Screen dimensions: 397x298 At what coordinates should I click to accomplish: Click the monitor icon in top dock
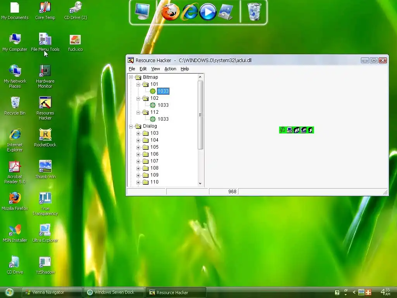click(x=142, y=11)
